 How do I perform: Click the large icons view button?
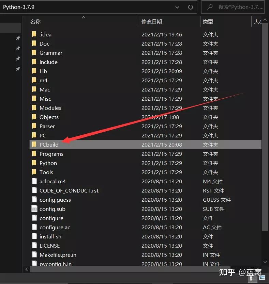[263, 278]
